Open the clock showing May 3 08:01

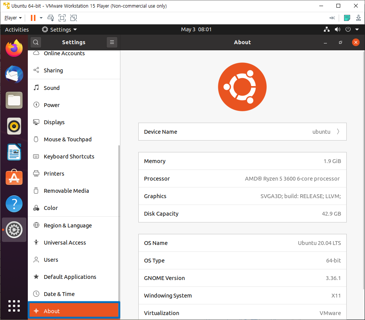pos(196,30)
